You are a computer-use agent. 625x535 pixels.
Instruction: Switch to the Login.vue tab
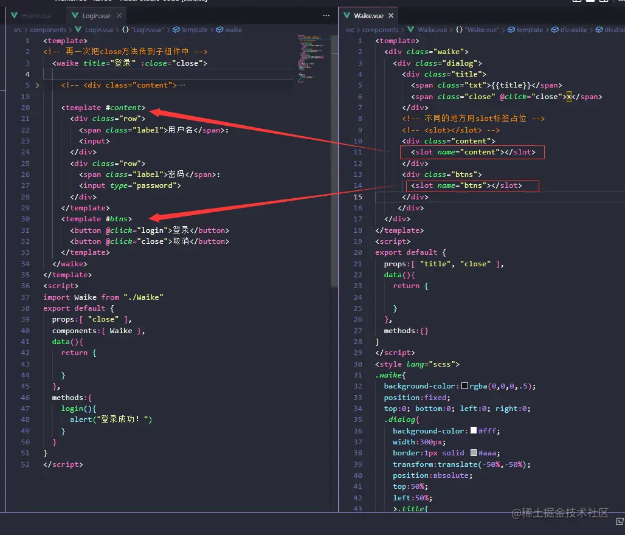point(96,16)
